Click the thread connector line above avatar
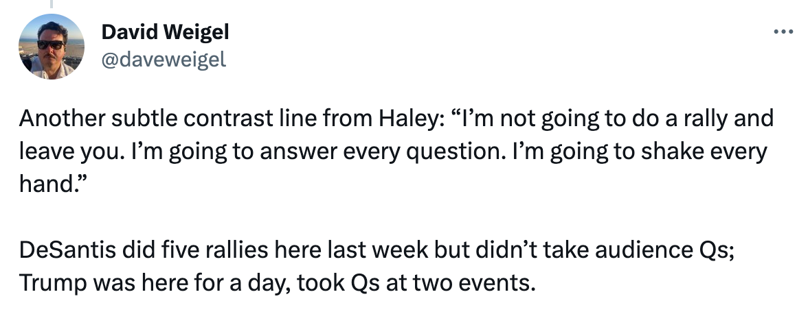This screenshot has height=314, width=808. tap(52, 3)
